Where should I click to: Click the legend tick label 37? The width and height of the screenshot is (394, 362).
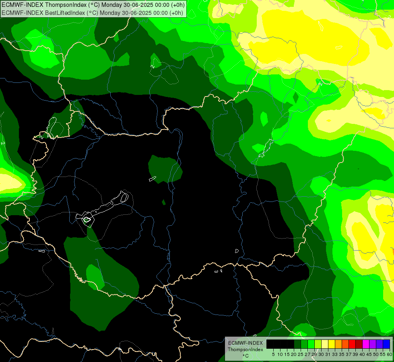[349, 354]
